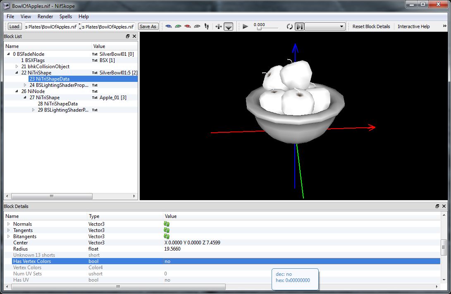Open the Help menu
This screenshot has width=451, height=294.
(x=84, y=17)
